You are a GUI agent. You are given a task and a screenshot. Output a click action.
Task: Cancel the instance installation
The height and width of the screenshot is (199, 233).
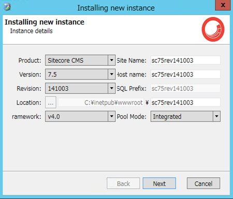point(203,183)
